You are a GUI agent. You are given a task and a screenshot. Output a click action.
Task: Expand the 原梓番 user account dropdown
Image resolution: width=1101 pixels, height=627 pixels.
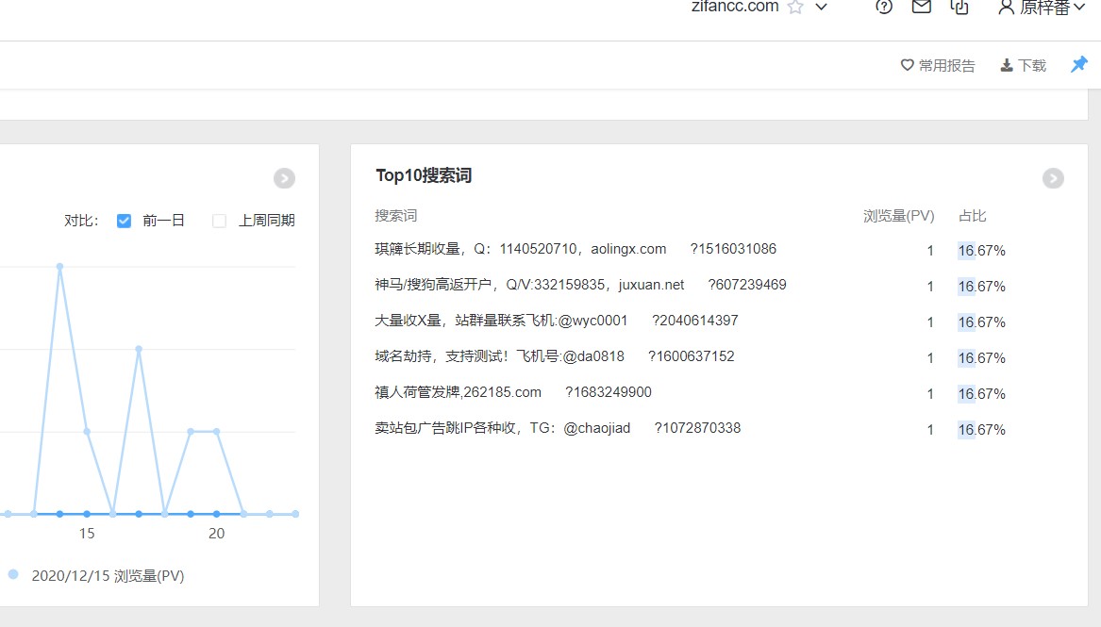point(1080,8)
